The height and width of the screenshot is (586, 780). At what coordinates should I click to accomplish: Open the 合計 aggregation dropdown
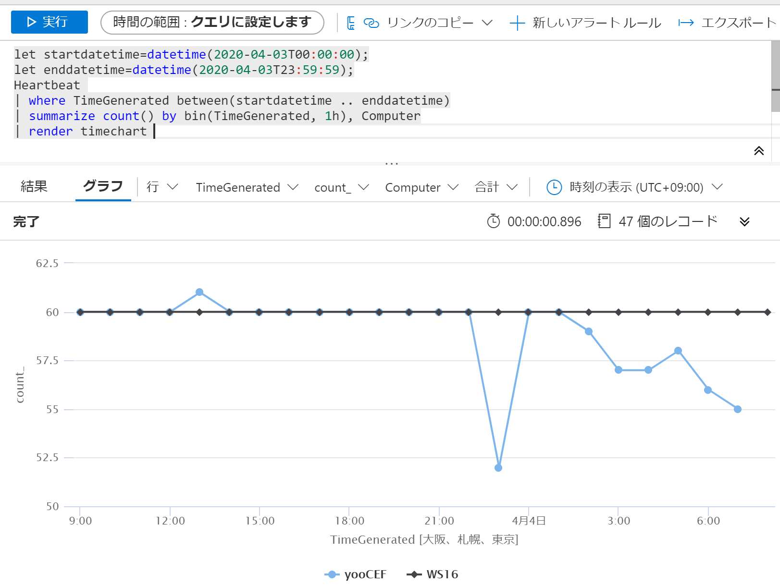pos(496,187)
